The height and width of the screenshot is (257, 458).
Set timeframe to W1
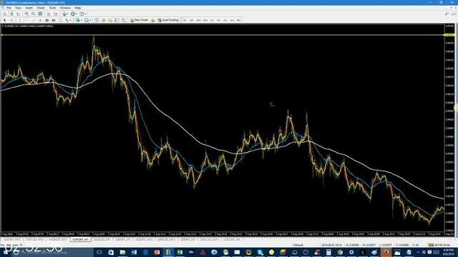coord(232,20)
